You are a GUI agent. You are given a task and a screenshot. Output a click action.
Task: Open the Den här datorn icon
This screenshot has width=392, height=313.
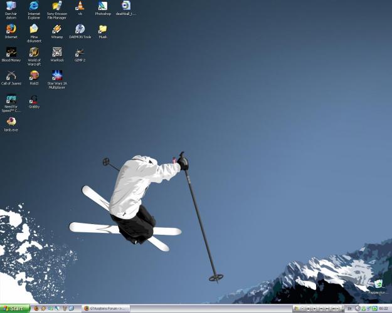click(11, 6)
